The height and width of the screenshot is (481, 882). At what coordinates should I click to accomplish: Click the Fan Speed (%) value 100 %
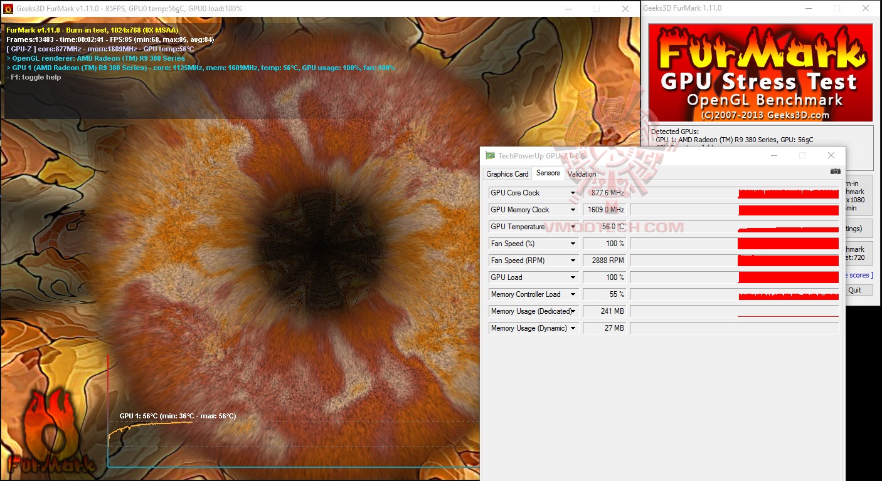pos(605,244)
